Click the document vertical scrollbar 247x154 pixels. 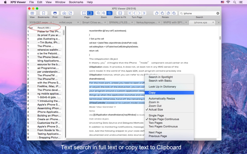pyautogui.click(x=220, y=38)
